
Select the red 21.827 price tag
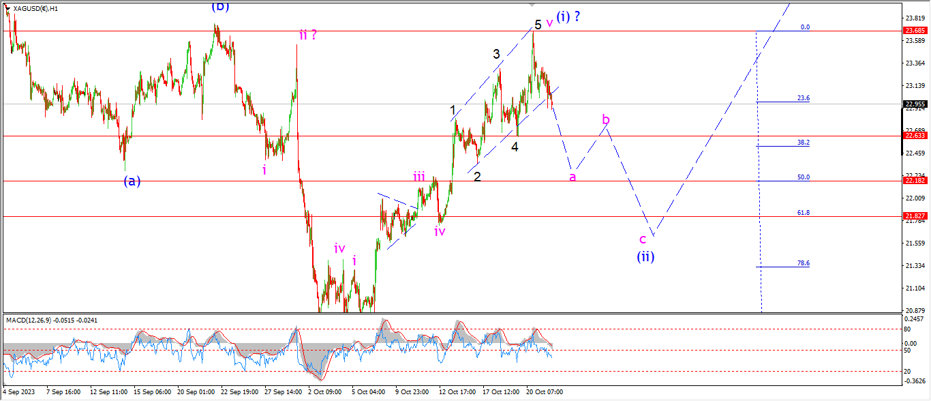[915, 216]
